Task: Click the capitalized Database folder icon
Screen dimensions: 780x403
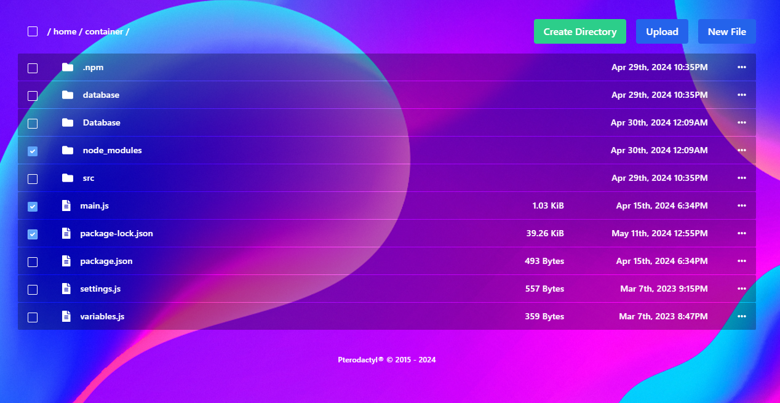Action: coord(68,122)
